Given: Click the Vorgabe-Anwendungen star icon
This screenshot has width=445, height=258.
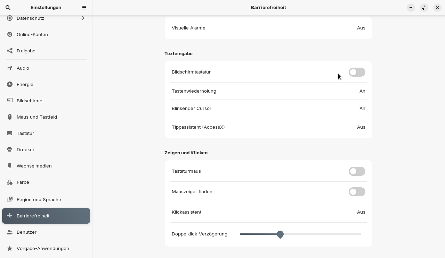Looking at the screenshot, I should pos(10,248).
